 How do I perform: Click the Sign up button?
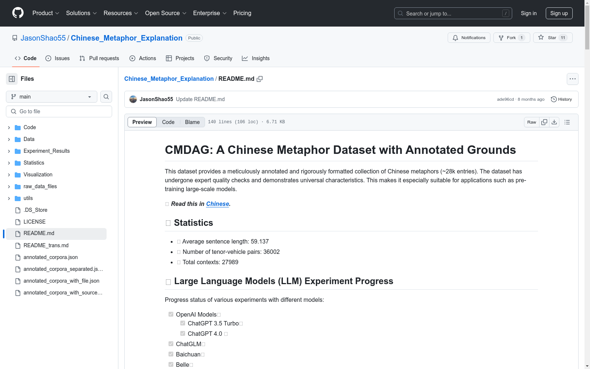(559, 13)
